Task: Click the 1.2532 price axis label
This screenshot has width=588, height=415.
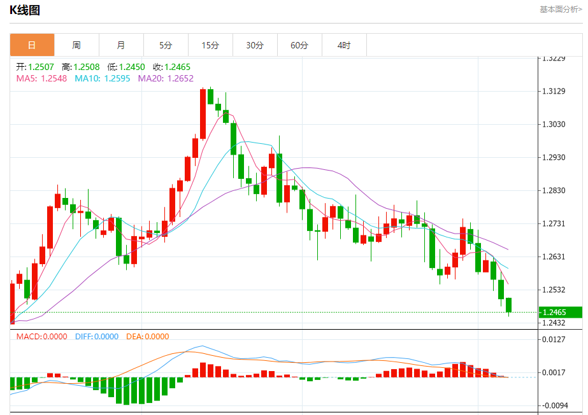Action: tap(554, 290)
